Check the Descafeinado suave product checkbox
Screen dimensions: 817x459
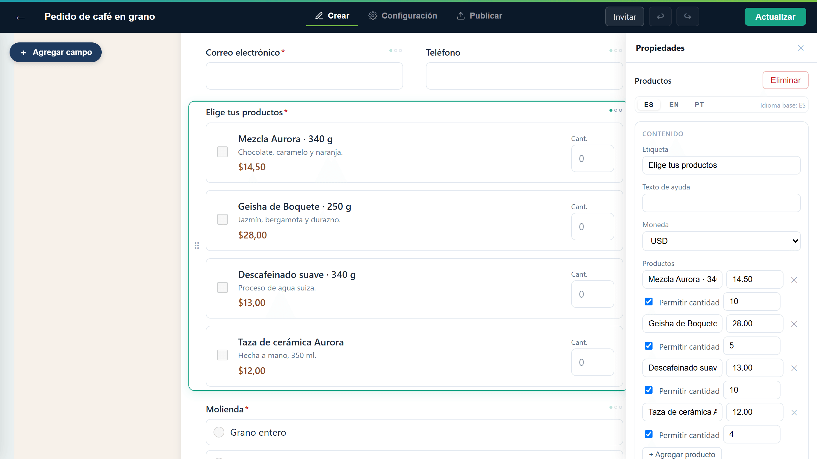coord(222,287)
